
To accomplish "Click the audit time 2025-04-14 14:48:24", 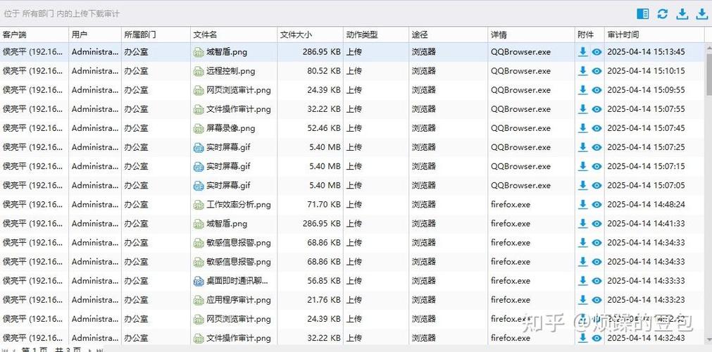I will 646,204.
